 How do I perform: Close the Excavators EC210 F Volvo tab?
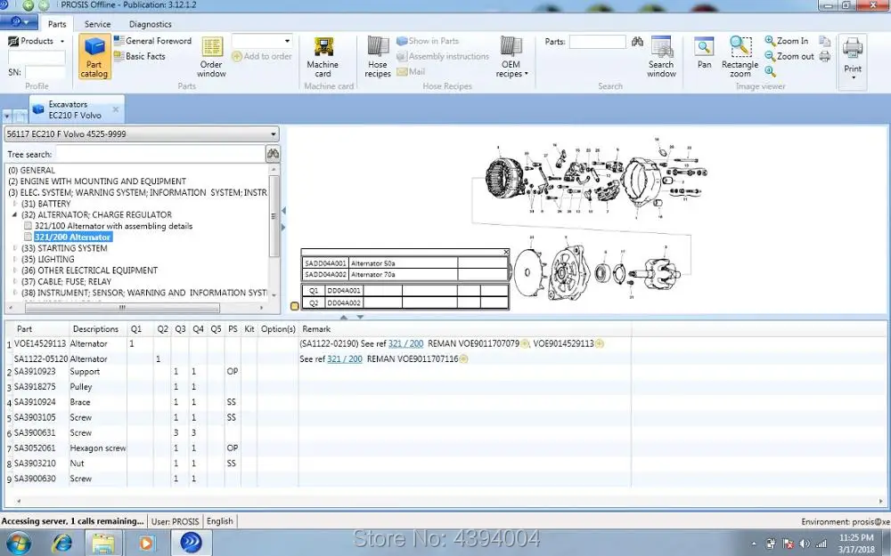tap(116, 109)
